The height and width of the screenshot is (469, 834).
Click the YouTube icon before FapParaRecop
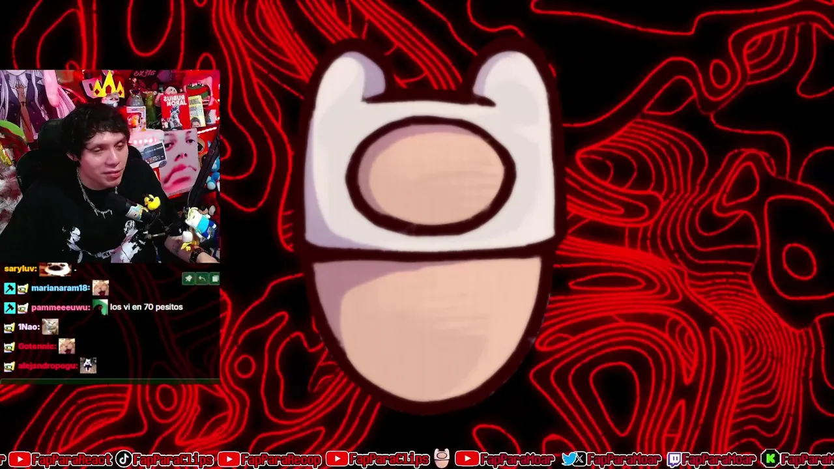tap(228, 460)
